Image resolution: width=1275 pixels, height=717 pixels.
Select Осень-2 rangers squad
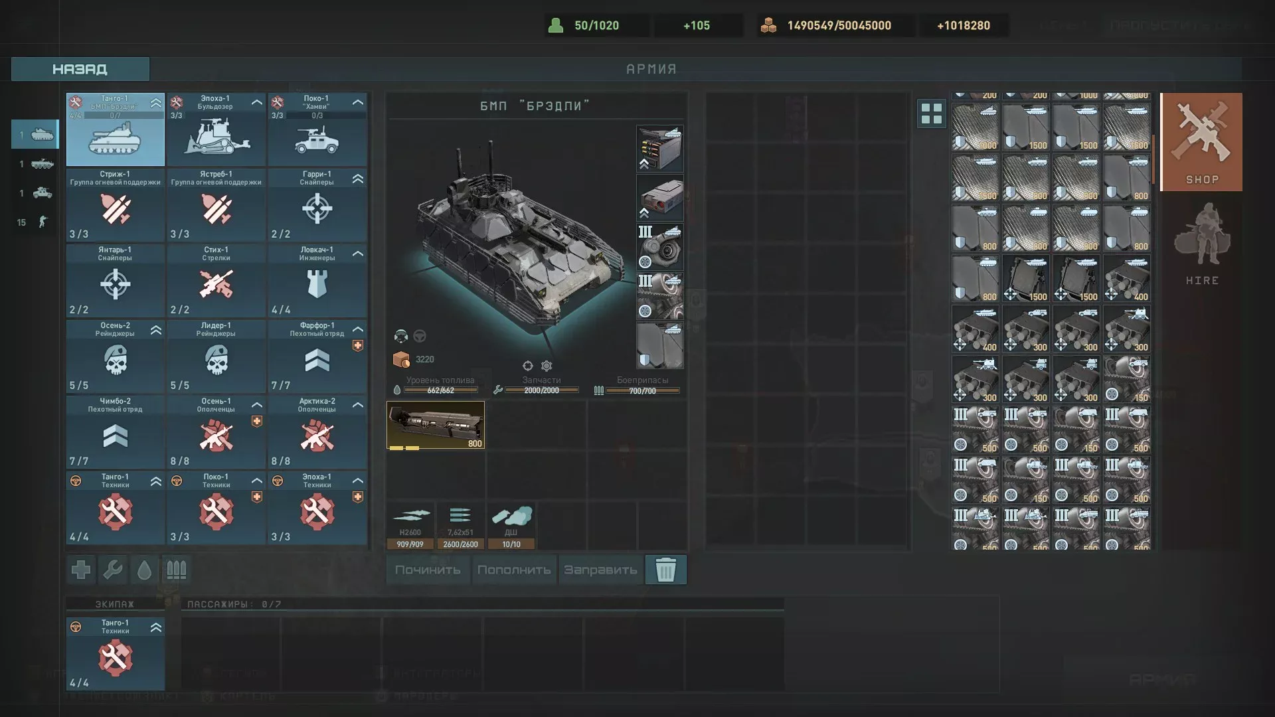pos(116,357)
